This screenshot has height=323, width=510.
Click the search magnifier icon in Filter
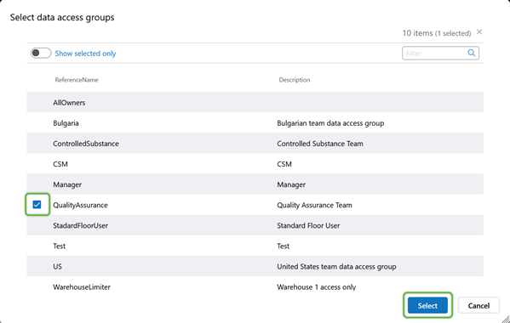(472, 53)
